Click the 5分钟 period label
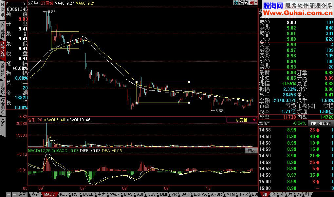The height and width of the screenshot is (197, 334). click(x=33, y=3)
